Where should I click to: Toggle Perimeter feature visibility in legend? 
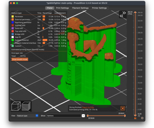point(13,16)
